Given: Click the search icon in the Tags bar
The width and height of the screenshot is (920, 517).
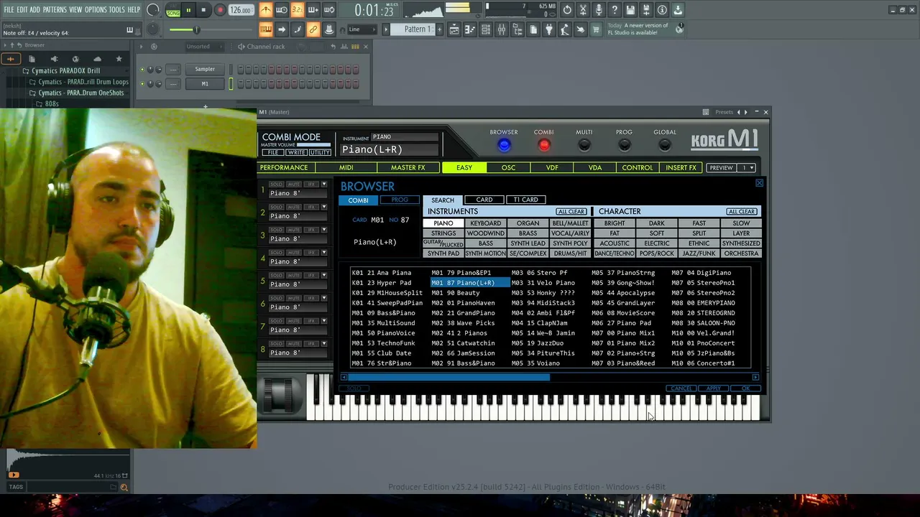Looking at the screenshot, I should pos(124,487).
